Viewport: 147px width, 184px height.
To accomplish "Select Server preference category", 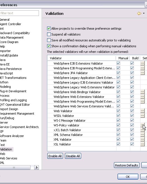I will click(x=4, y=122).
